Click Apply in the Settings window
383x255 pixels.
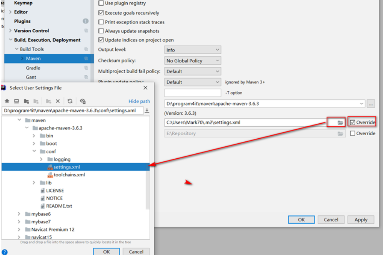361,220
